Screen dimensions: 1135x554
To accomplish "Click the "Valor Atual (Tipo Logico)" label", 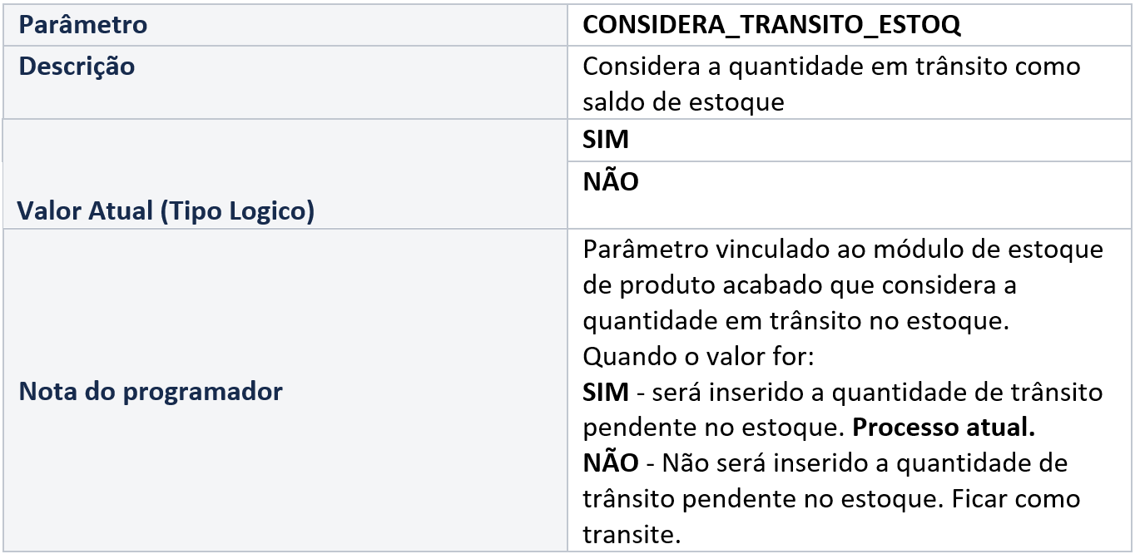I will (x=166, y=211).
